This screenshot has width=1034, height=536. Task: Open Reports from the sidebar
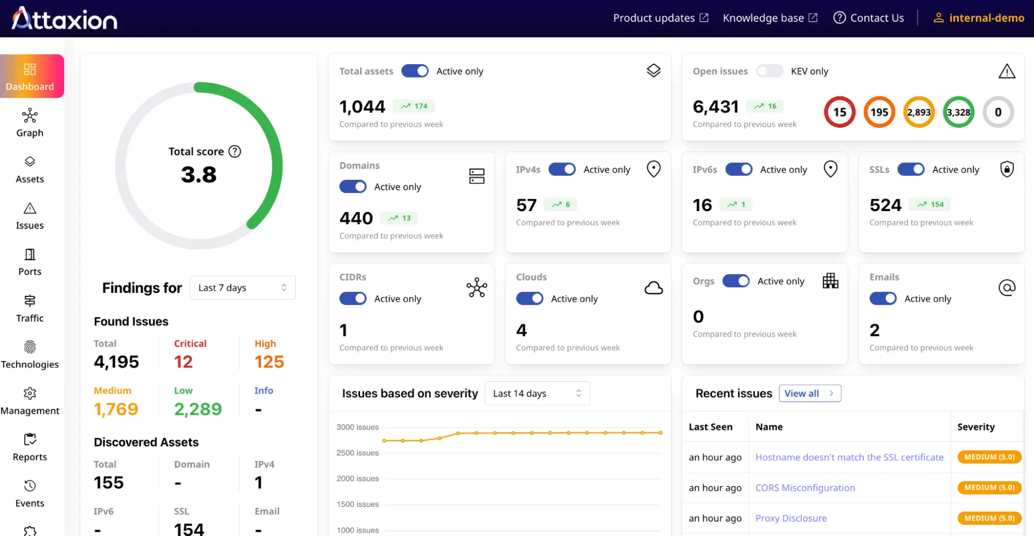pos(30,448)
